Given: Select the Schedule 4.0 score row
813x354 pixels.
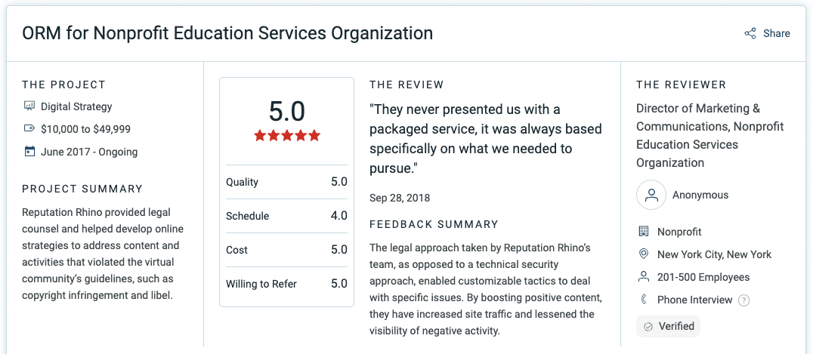Looking at the screenshot, I should coord(286,216).
